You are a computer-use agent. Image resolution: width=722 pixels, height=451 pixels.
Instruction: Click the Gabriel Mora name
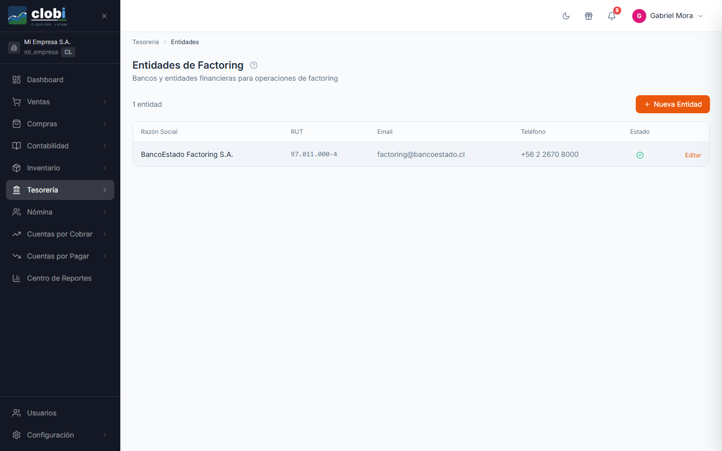[671, 16]
